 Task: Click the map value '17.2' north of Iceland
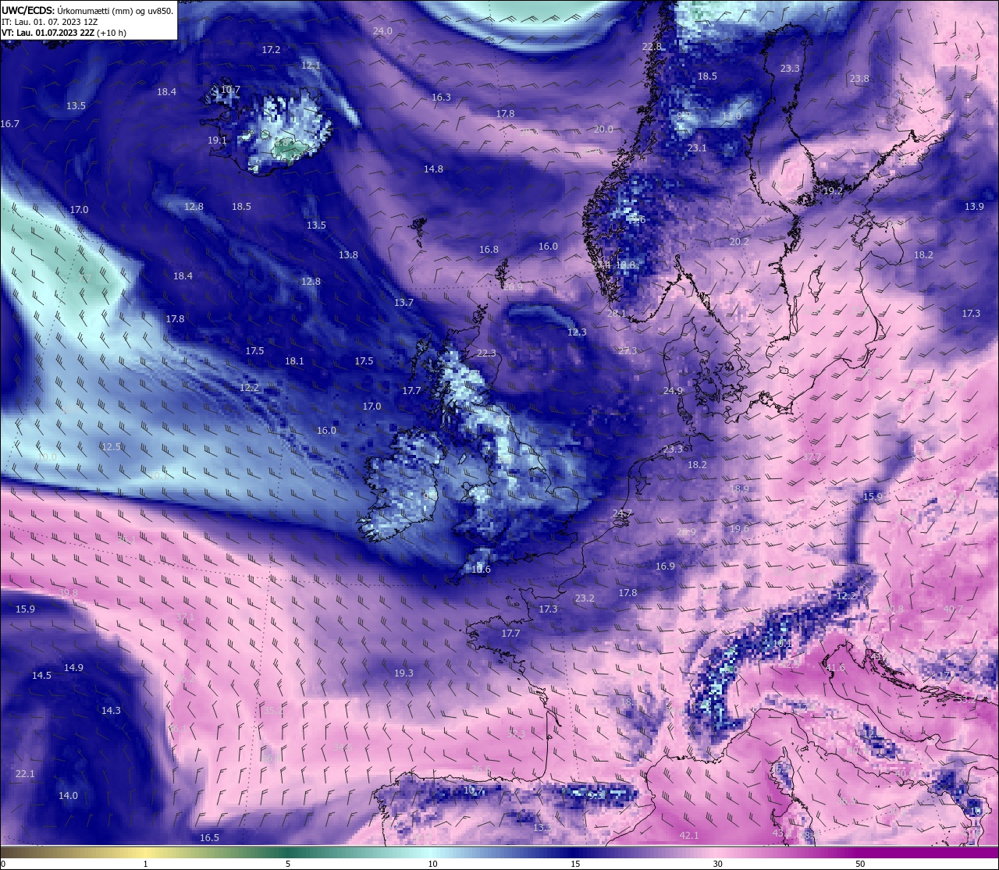click(271, 49)
